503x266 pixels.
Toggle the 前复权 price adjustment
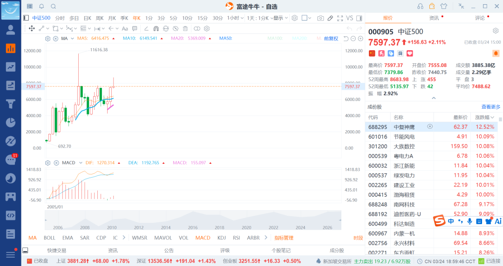(x=331, y=39)
